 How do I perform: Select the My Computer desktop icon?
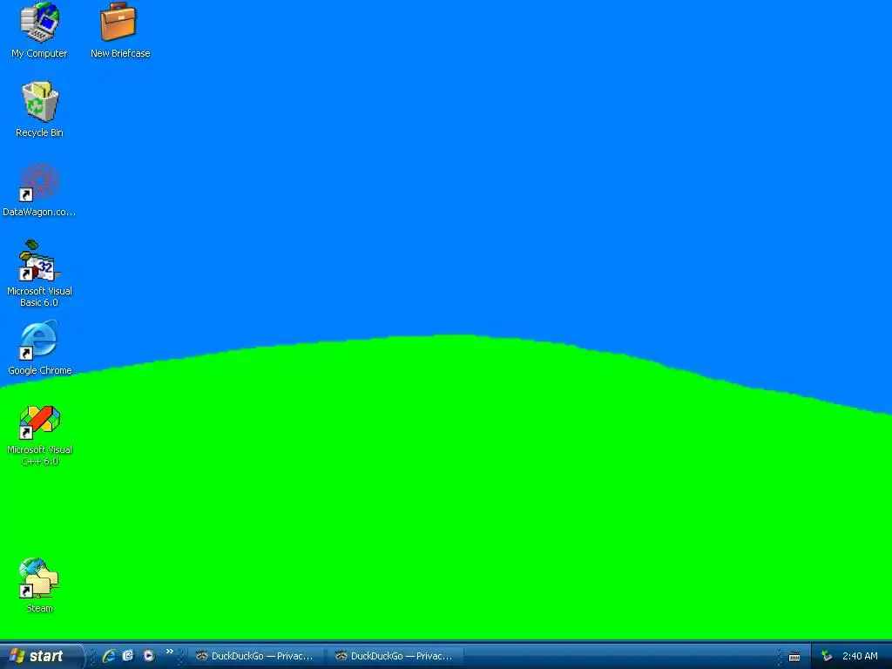point(39,31)
